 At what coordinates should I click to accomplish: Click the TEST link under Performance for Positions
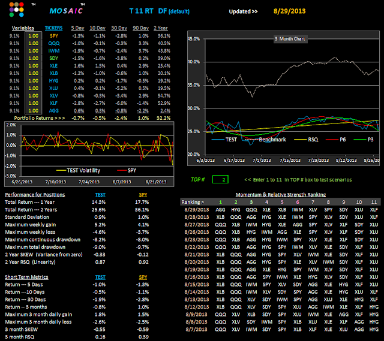click(x=100, y=195)
